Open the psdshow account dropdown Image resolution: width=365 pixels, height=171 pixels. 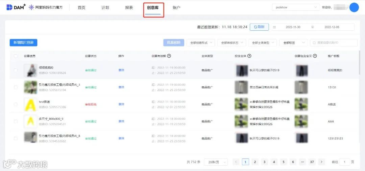coord(296,7)
